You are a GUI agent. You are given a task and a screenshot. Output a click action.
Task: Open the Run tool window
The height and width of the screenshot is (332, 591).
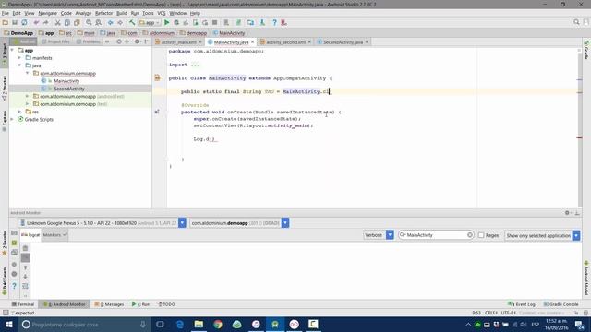click(140, 304)
